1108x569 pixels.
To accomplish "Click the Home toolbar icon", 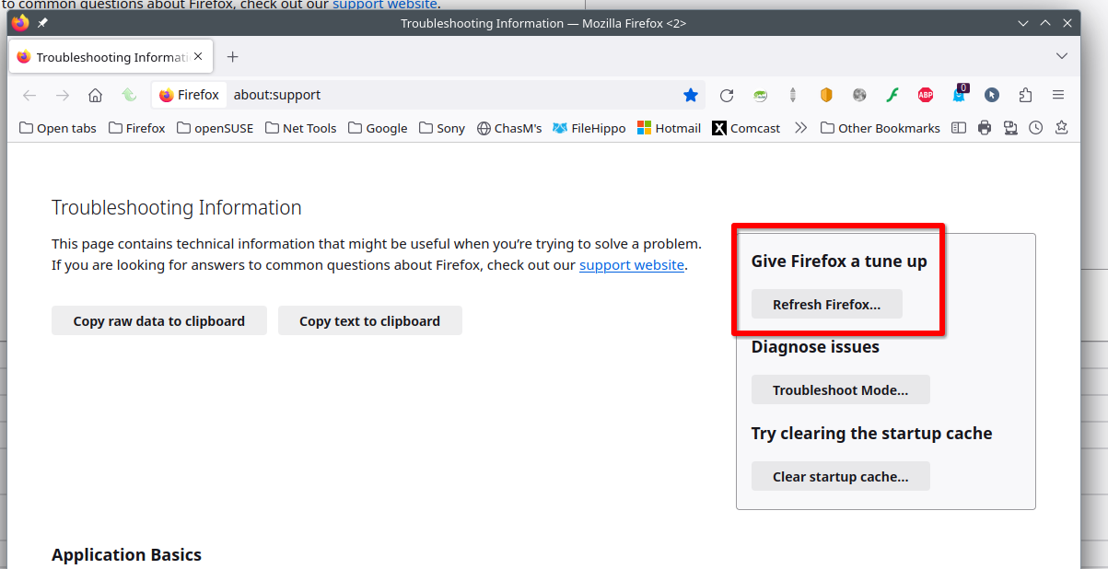I will coord(95,95).
